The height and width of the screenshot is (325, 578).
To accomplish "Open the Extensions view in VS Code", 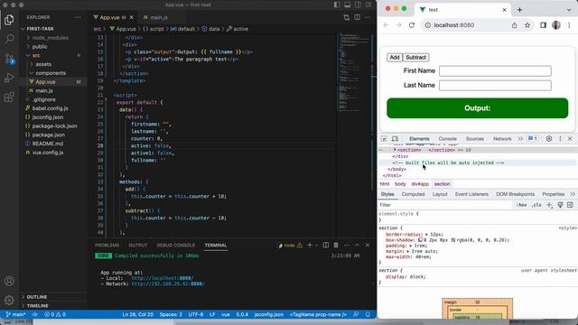I will tap(9, 97).
